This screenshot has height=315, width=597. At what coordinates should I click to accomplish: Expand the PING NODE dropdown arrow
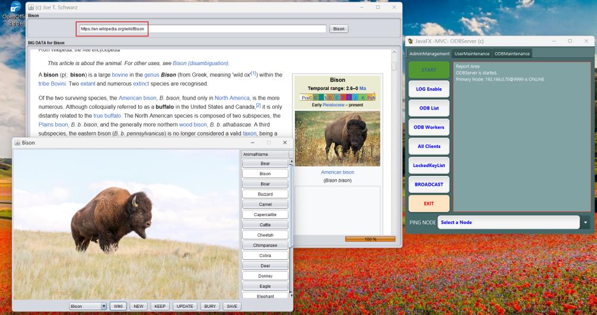tap(586, 222)
